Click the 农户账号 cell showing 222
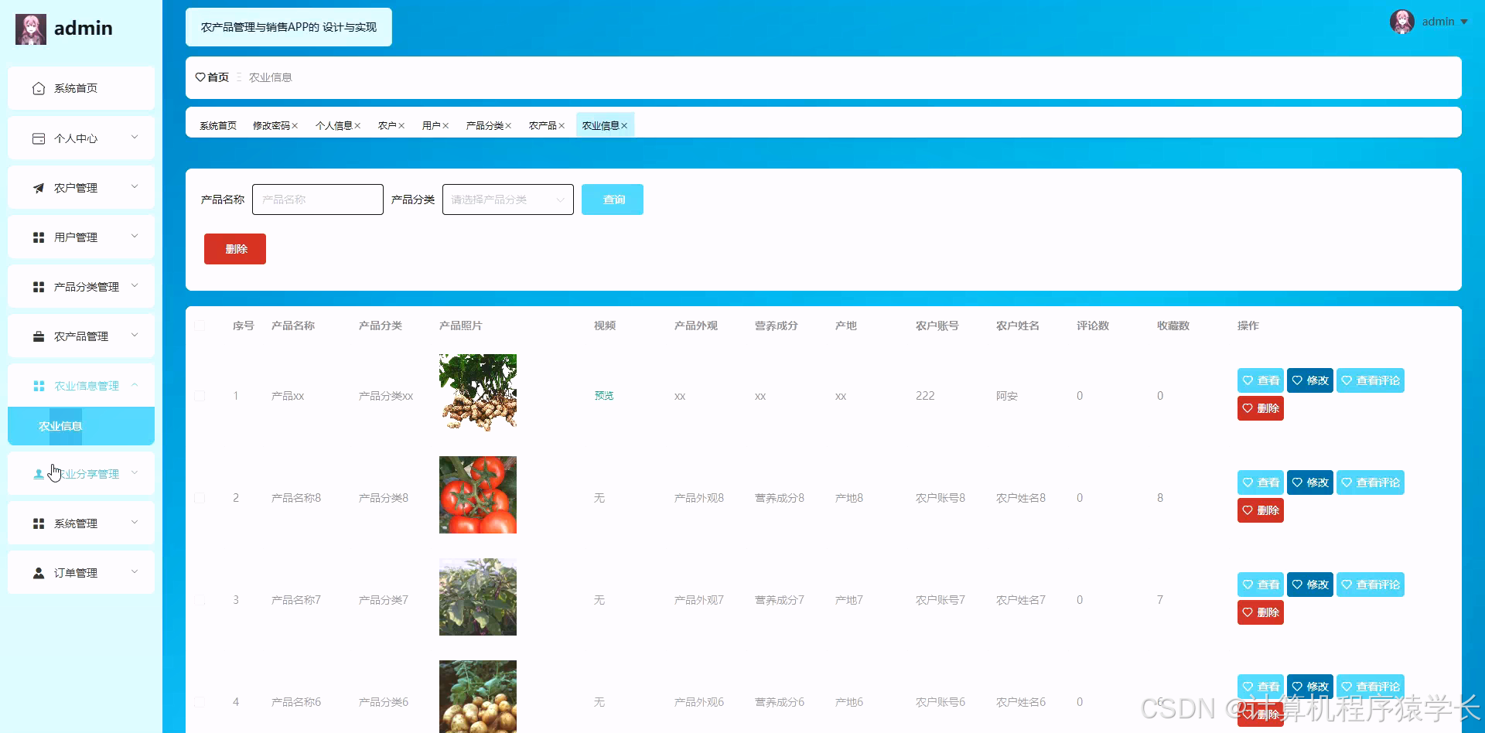This screenshot has height=733, width=1485. pyautogui.click(x=925, y=396)
